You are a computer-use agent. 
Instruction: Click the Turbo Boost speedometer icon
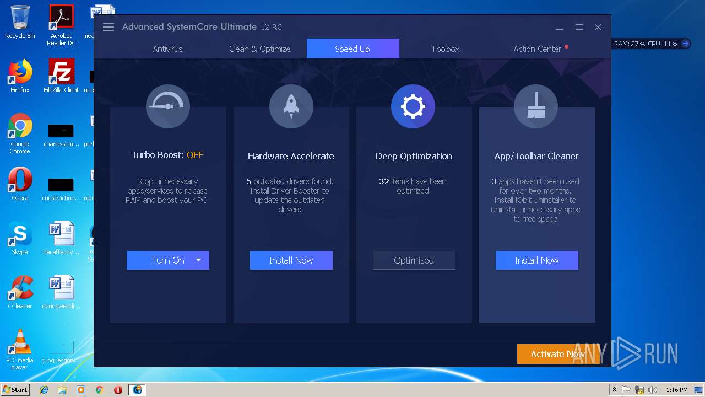tap(168, 106)
